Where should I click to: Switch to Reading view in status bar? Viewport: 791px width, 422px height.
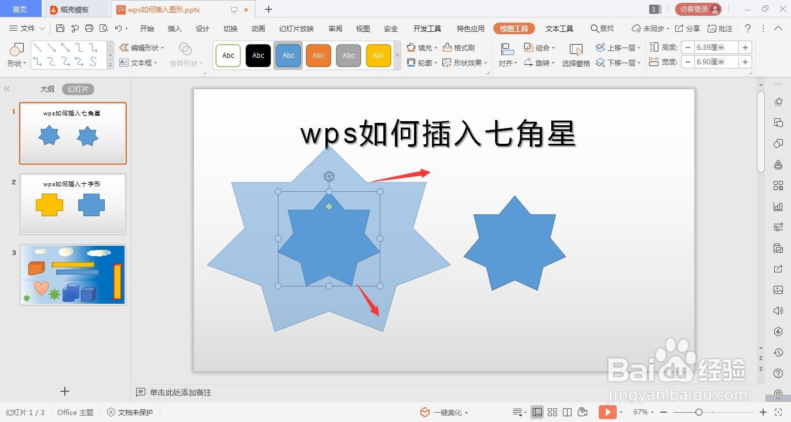[568, 412]
